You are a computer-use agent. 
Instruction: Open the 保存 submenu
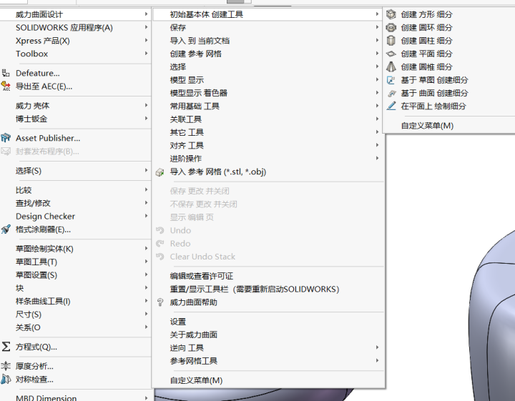(268, 28)
